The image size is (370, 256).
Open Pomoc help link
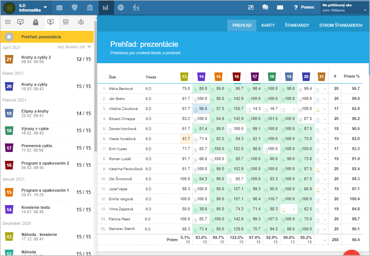[x=304, y=7]
